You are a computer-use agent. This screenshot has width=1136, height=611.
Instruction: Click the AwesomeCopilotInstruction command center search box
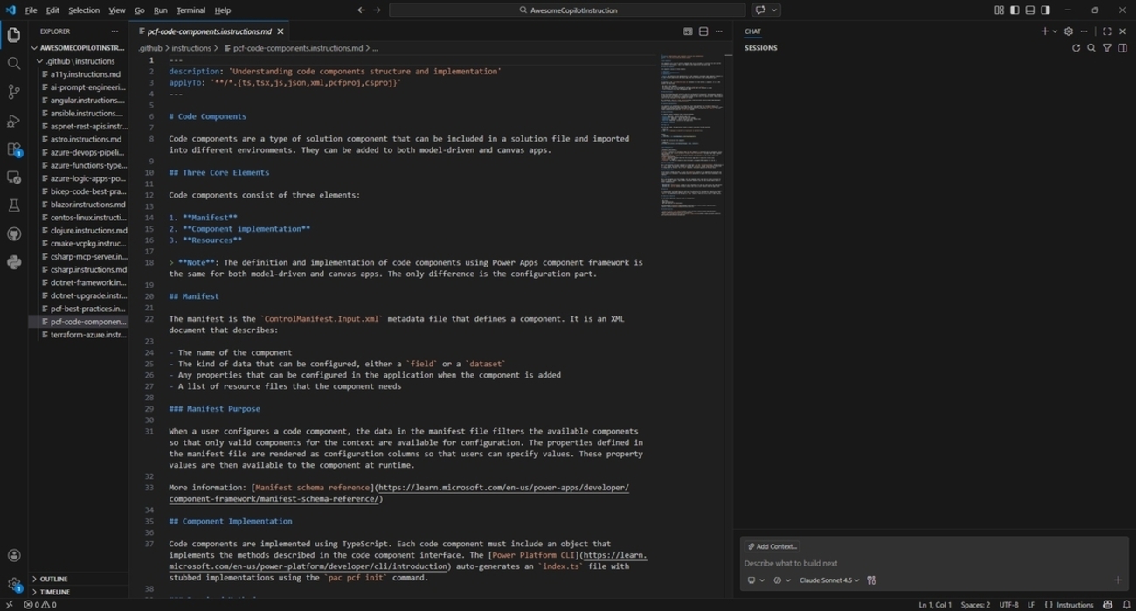tap(567, 10)
